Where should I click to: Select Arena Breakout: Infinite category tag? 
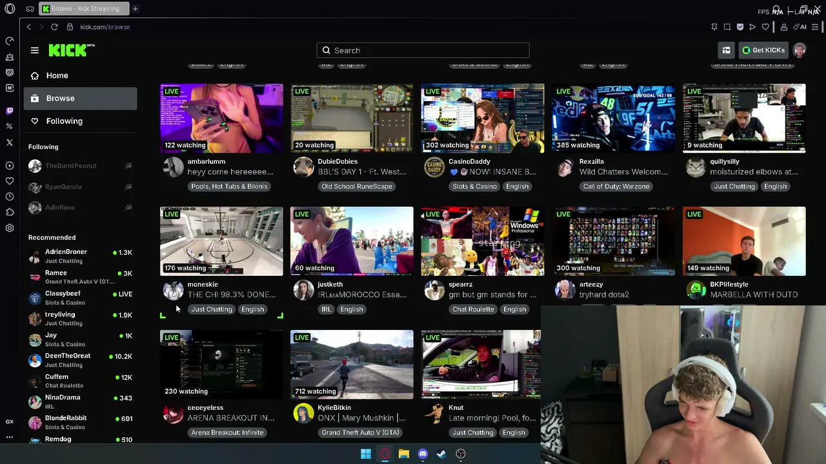pyautogui.click(x=227, y=432)
